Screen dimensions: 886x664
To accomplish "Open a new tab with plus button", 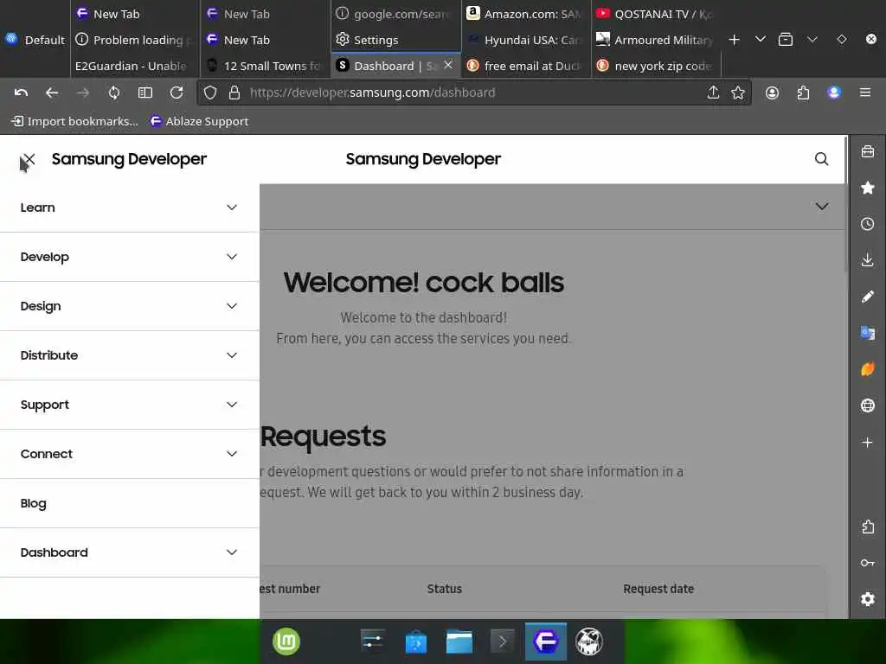I will [734, 40].
